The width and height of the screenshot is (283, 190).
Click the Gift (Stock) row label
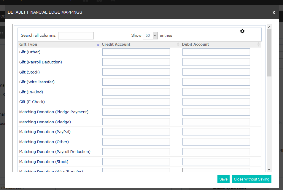pos(29,72)
